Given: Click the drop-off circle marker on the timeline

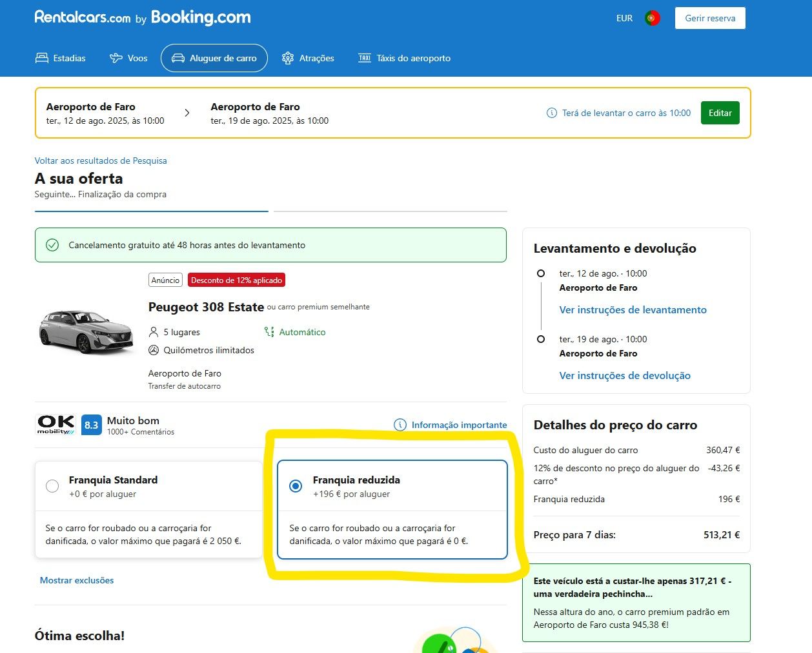Looking at the screenshot, I should point(541,339).
